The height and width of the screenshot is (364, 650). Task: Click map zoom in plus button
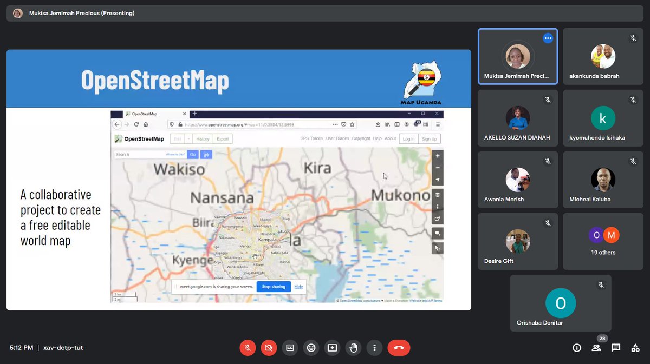point(438,156)
